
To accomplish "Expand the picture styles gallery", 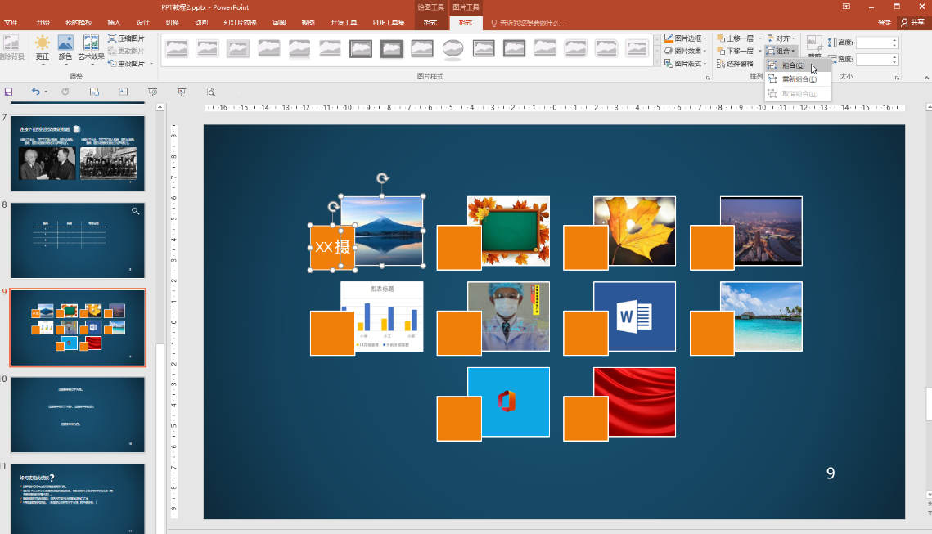I will coord(657,62).
